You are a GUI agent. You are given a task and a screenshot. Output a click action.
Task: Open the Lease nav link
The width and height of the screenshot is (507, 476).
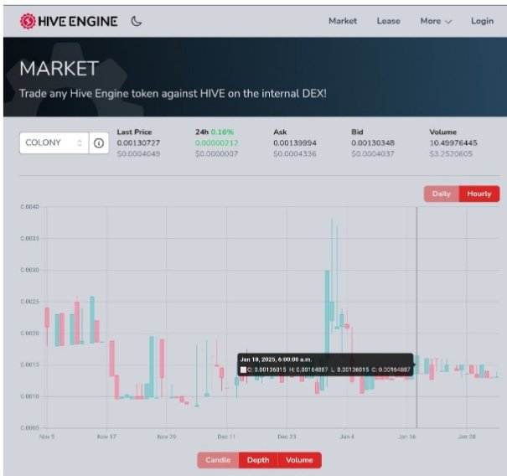(x=388, y=21)
